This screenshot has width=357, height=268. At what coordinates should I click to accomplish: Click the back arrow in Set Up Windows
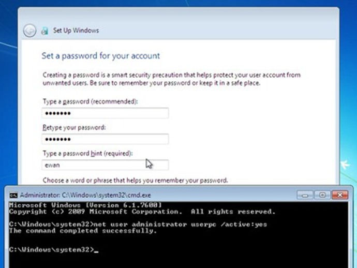click(x=29, y=31)
